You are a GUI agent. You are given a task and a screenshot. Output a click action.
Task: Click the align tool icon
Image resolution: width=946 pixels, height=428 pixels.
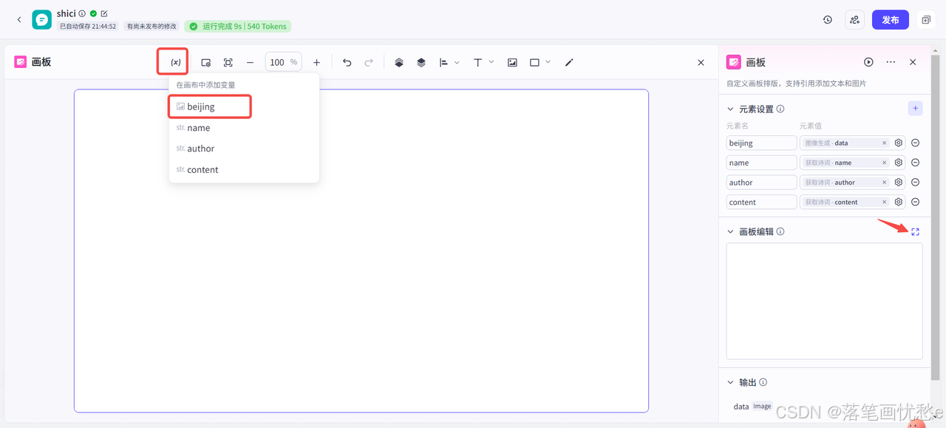443,63
